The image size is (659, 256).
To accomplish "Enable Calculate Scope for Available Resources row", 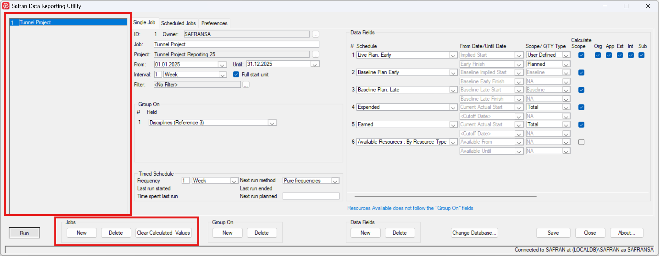I will coord(581,142).
